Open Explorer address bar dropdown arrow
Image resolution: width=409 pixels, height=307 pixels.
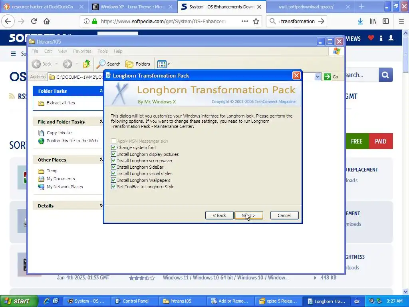point(318,77)
